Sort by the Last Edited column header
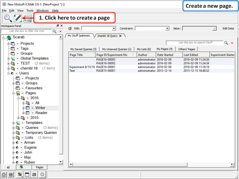 click(195, 55)
